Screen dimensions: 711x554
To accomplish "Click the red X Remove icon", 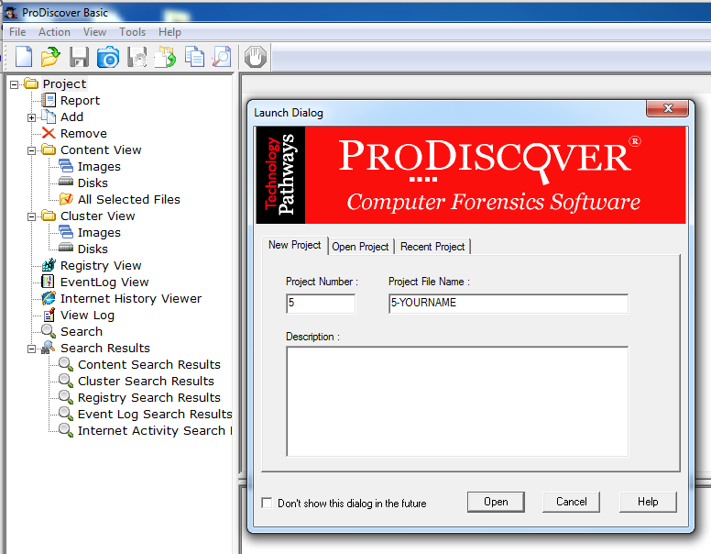I will point(48,133).
